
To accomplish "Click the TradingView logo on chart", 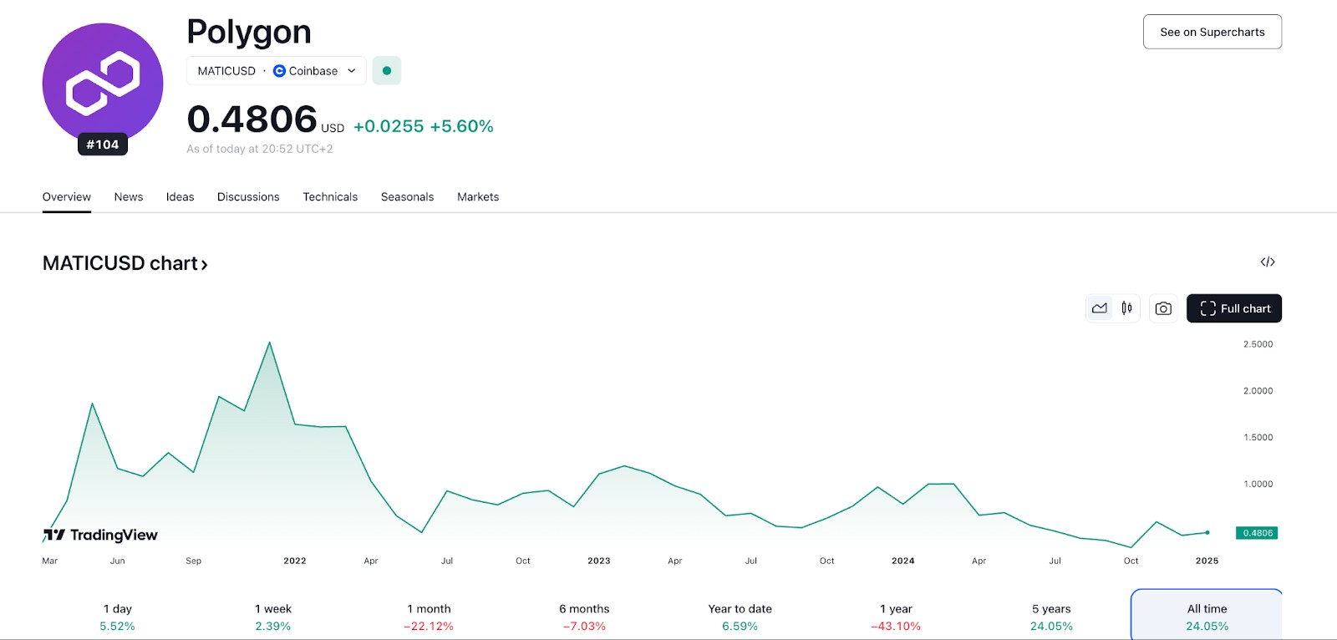I will pyautogui.click(x=100, y=535).
